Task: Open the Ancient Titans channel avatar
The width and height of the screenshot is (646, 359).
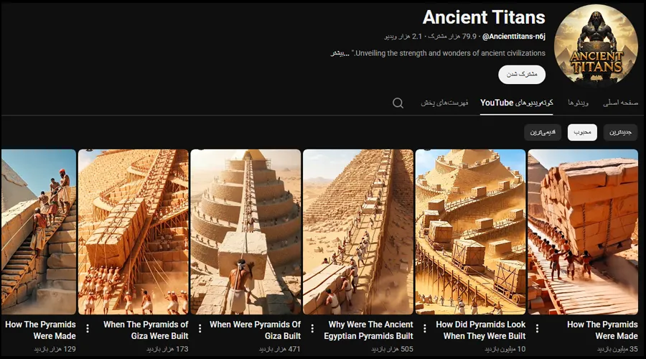Action: coord(596,45)
